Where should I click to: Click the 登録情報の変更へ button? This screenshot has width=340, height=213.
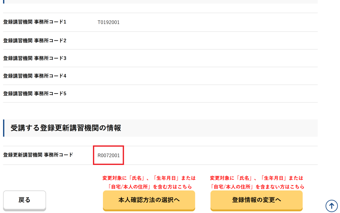pos(256,200)
